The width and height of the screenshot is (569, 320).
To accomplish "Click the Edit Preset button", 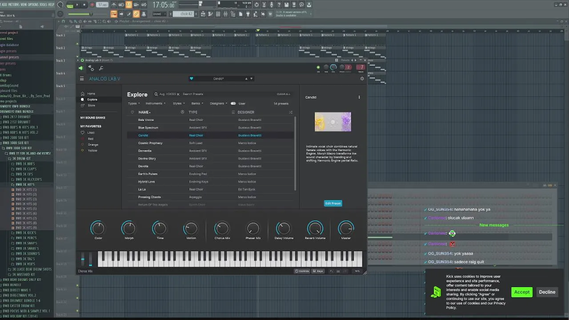I will [x=333, y=204].
